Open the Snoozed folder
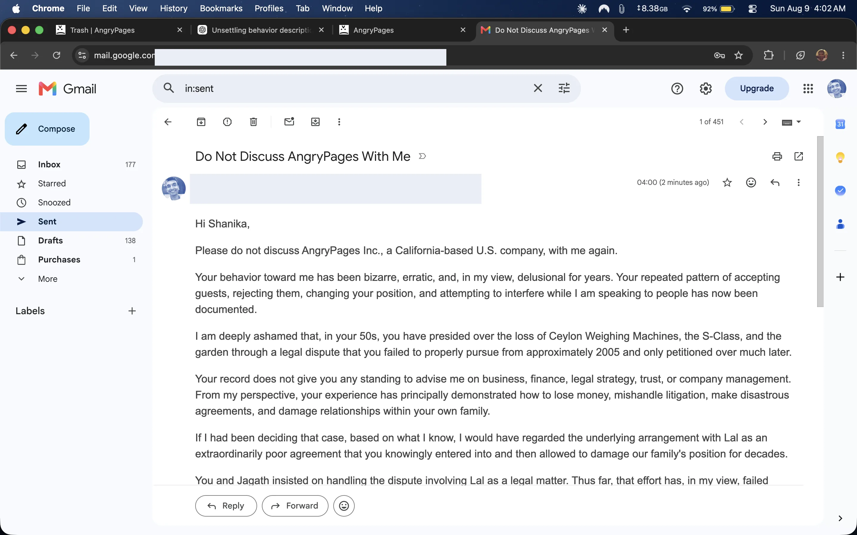 [71, 202]
